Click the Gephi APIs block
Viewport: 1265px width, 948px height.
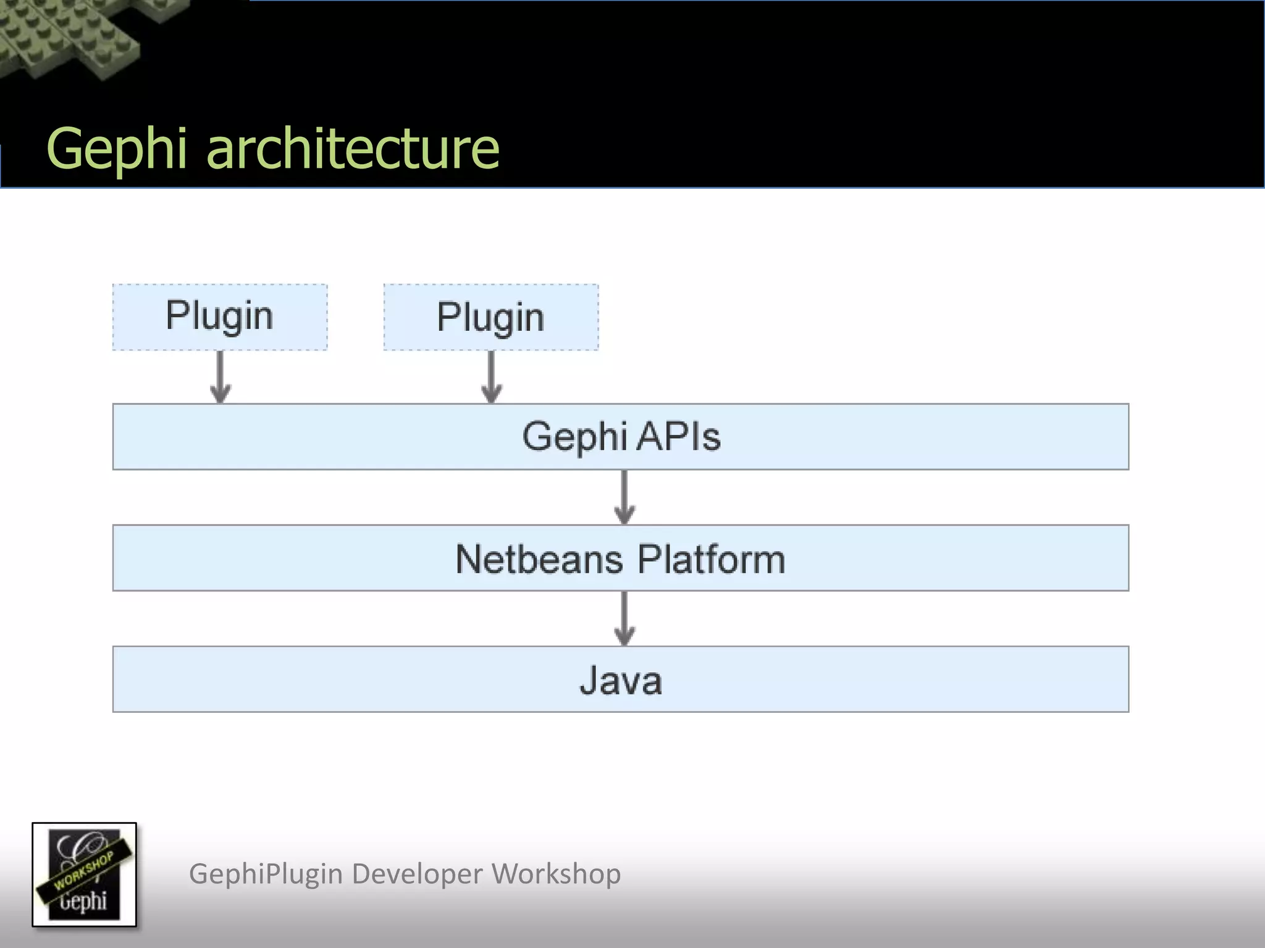click(621, 437)
